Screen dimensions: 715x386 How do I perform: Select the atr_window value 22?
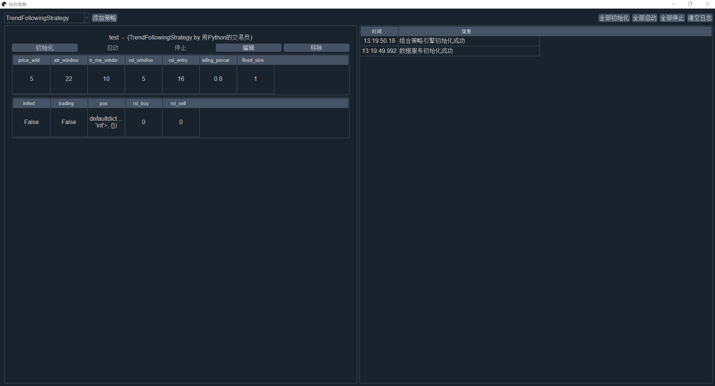click(x=68, y=79)
